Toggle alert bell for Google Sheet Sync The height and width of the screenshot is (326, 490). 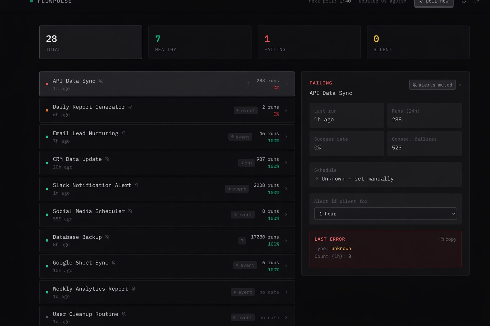[x=114, y=263]
